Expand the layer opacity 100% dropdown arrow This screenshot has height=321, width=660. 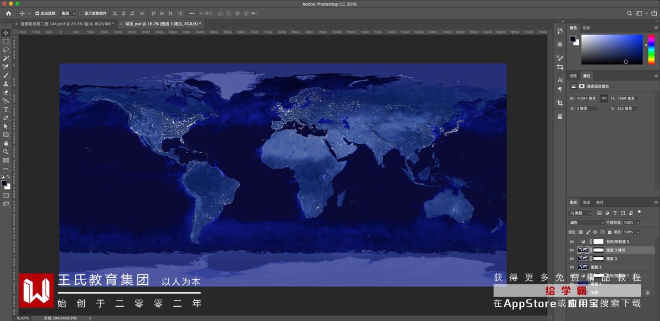(x=637, y=223)
